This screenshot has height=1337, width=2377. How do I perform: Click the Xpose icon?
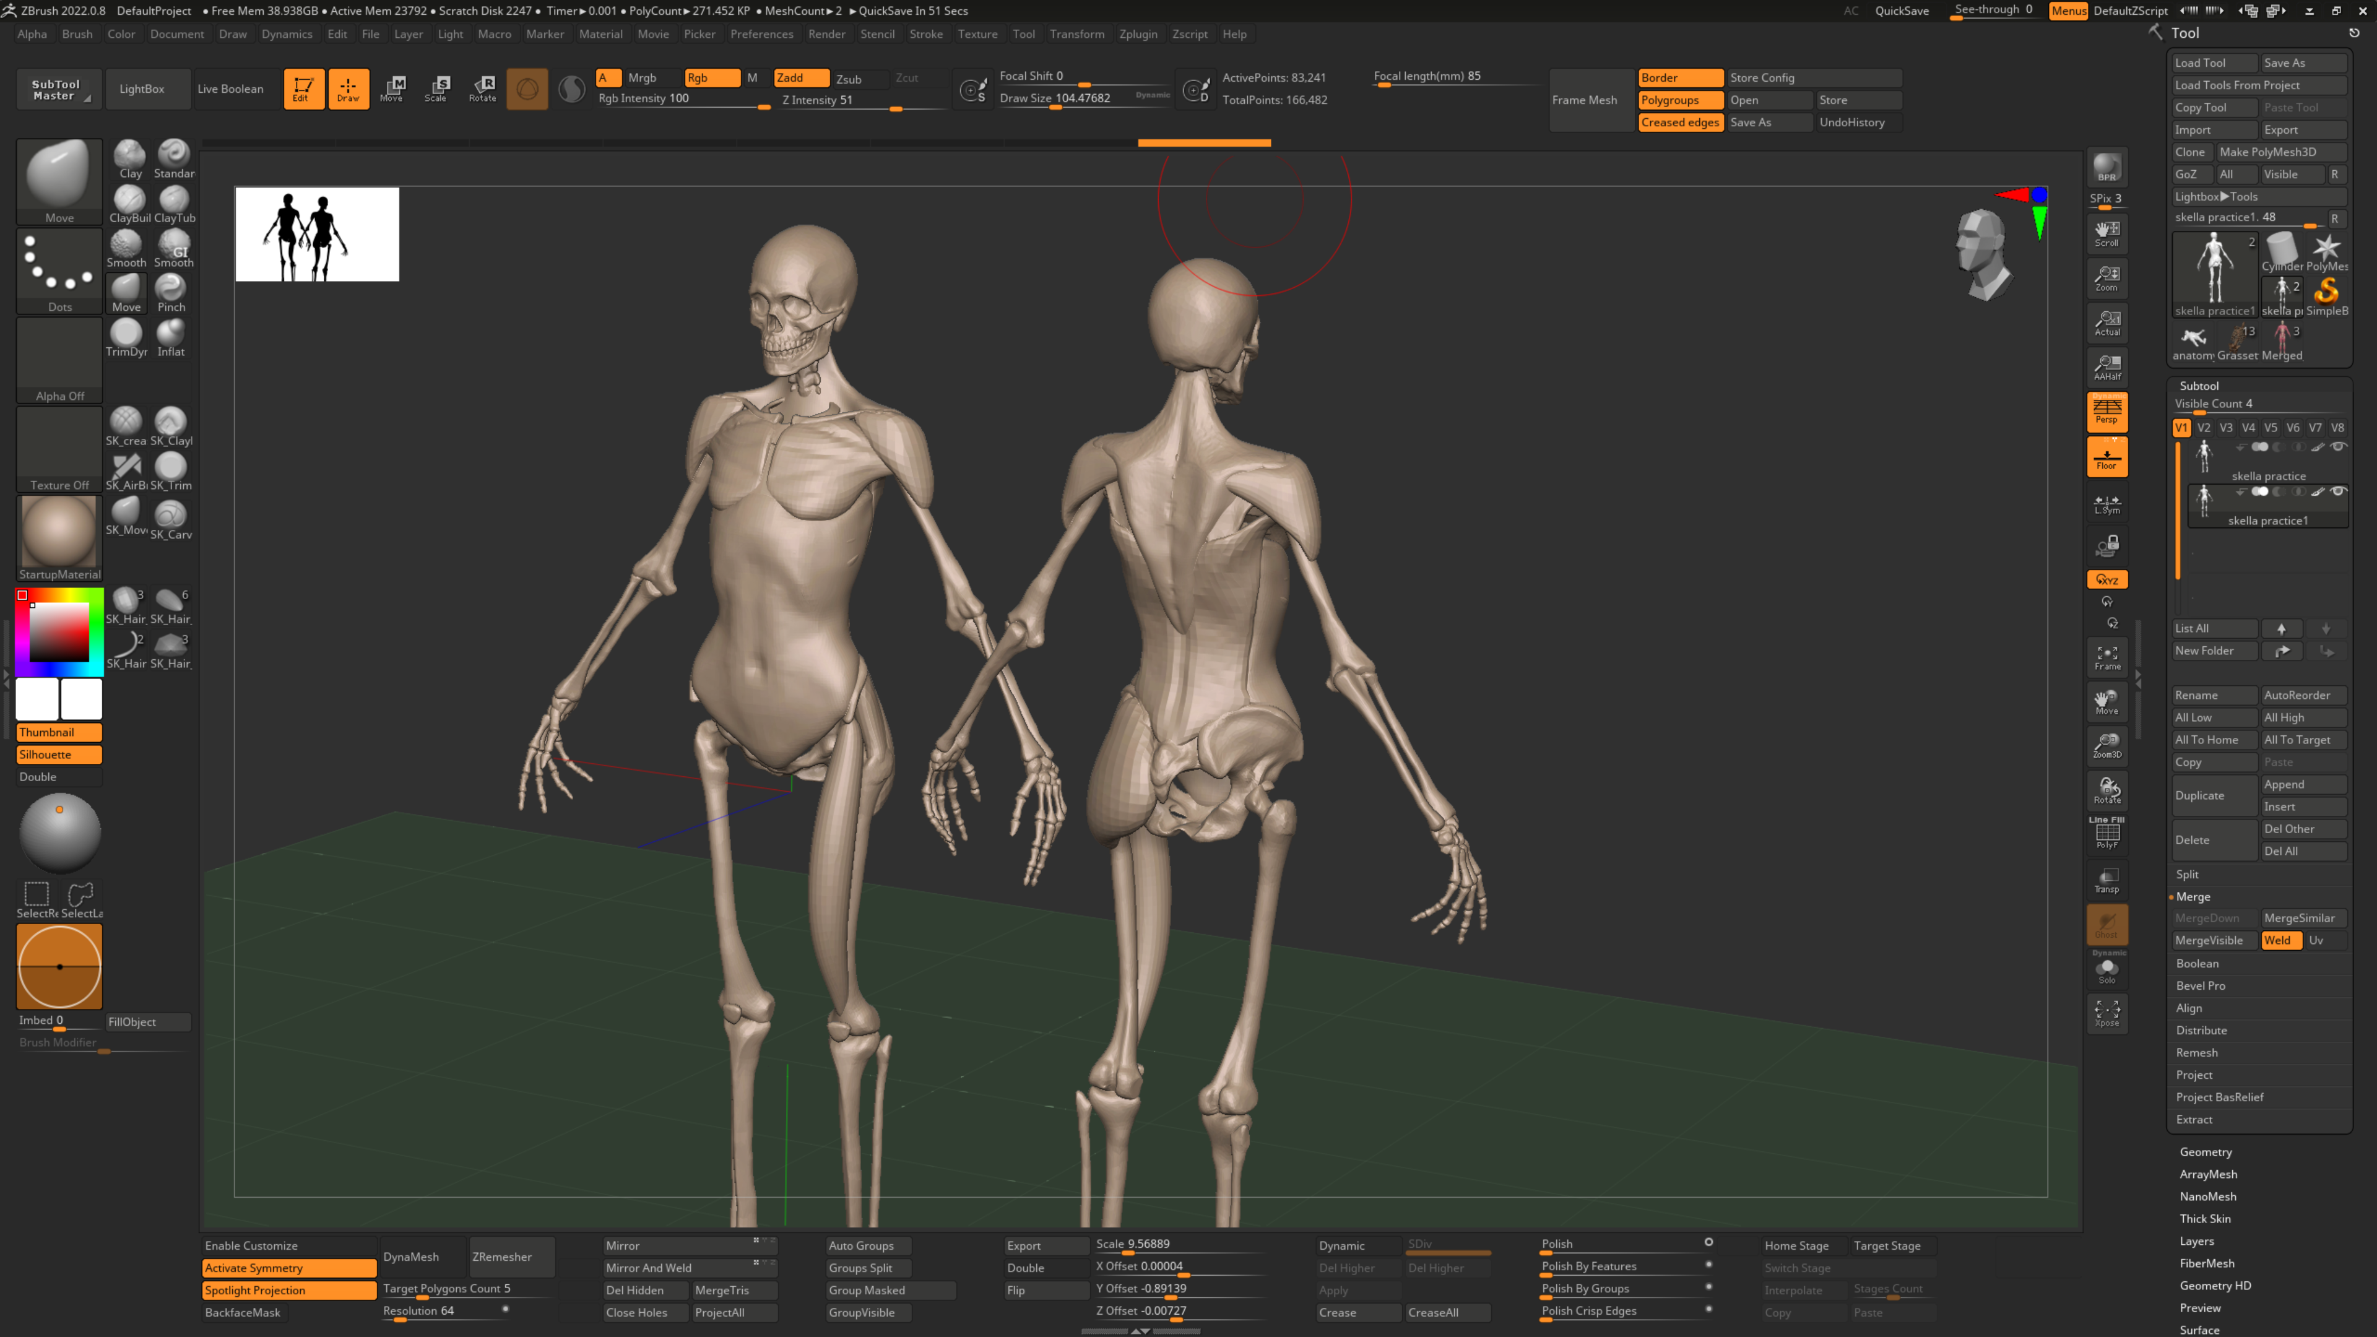[x=2108, y=1013]
